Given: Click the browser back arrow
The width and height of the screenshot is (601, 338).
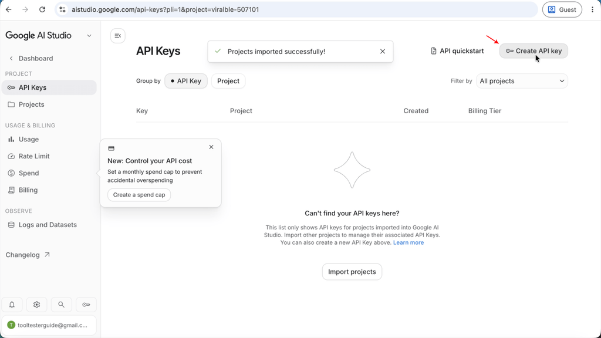Looking at the screenshot, I should pos(8,9).
